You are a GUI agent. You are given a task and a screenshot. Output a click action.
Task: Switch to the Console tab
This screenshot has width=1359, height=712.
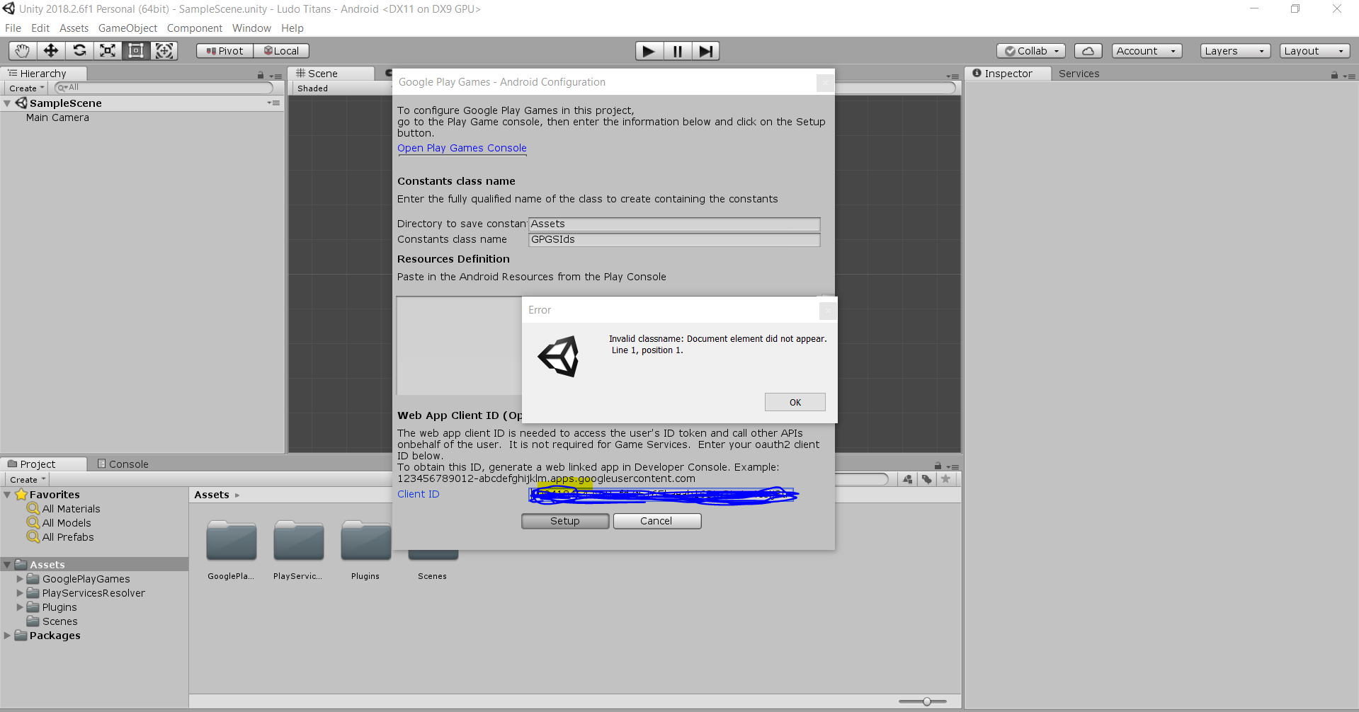127,464
